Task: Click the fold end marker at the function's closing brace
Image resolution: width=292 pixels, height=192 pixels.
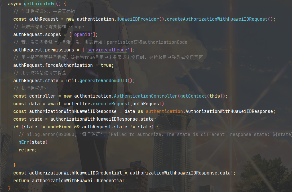Action: coord(1,188)
